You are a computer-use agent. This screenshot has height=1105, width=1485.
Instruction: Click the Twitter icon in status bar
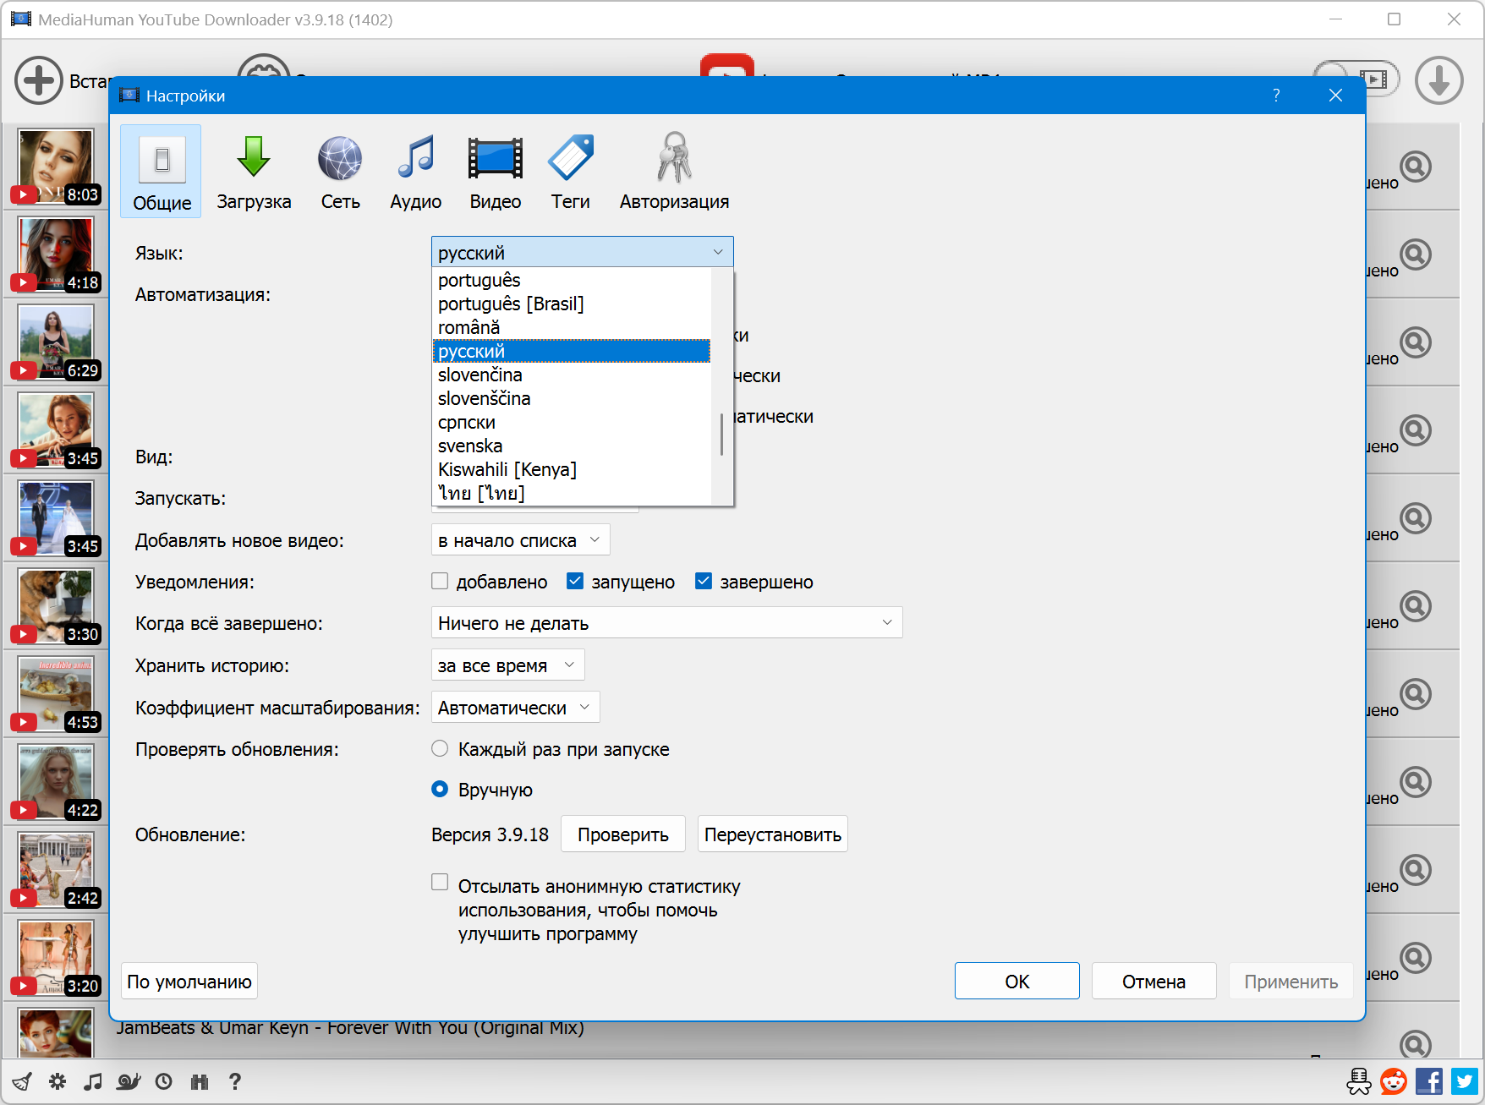point(1465,1081)
